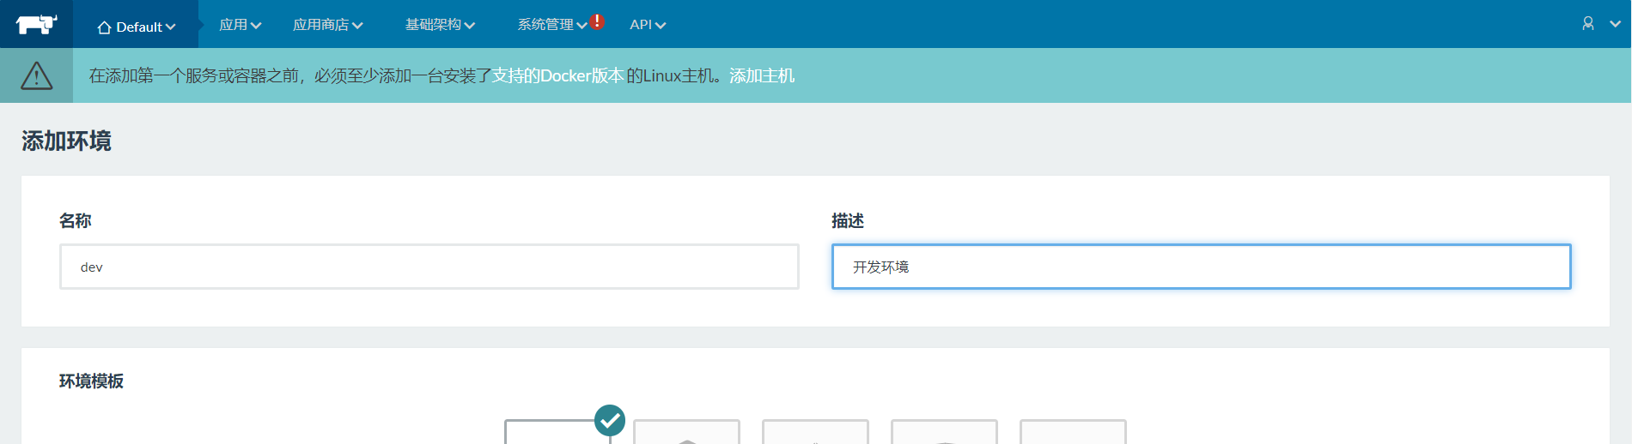This screenshot has width=1632, height=444.
Task: Expand the 应用 menu
Action: 240,25
